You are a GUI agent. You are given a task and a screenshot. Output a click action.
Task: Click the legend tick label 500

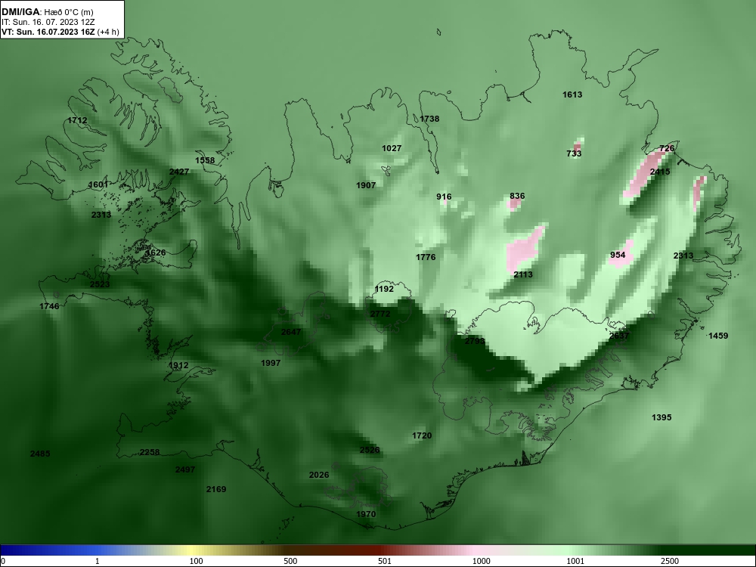(291, 561)
